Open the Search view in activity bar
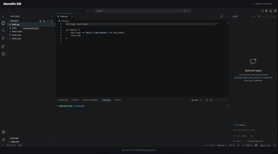The height and width of the screenshot is (154, 278). (3, 31)
